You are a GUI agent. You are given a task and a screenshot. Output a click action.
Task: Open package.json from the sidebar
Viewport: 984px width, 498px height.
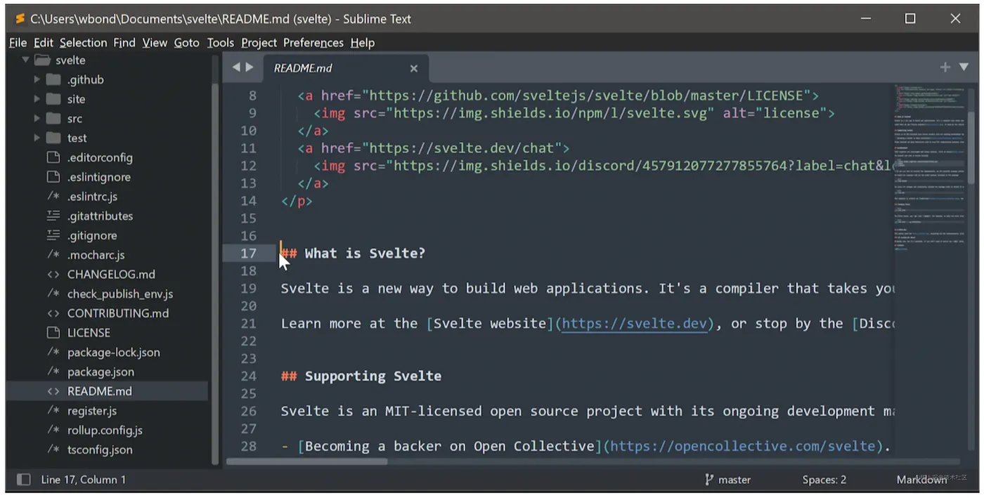101,372
